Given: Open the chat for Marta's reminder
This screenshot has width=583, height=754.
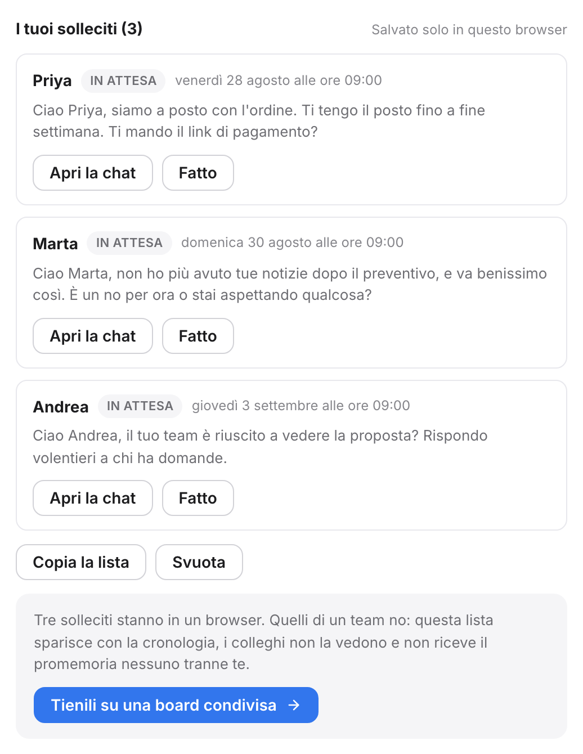Looking at the screenshot, I should pos(93,336).
